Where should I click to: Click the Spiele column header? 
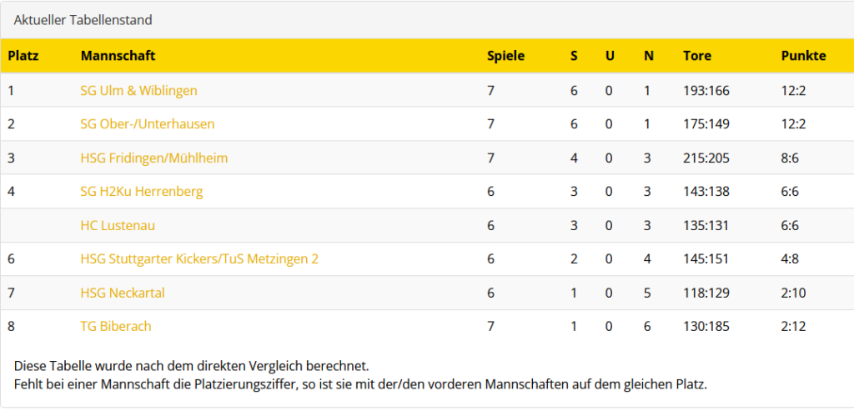[505, 56]
